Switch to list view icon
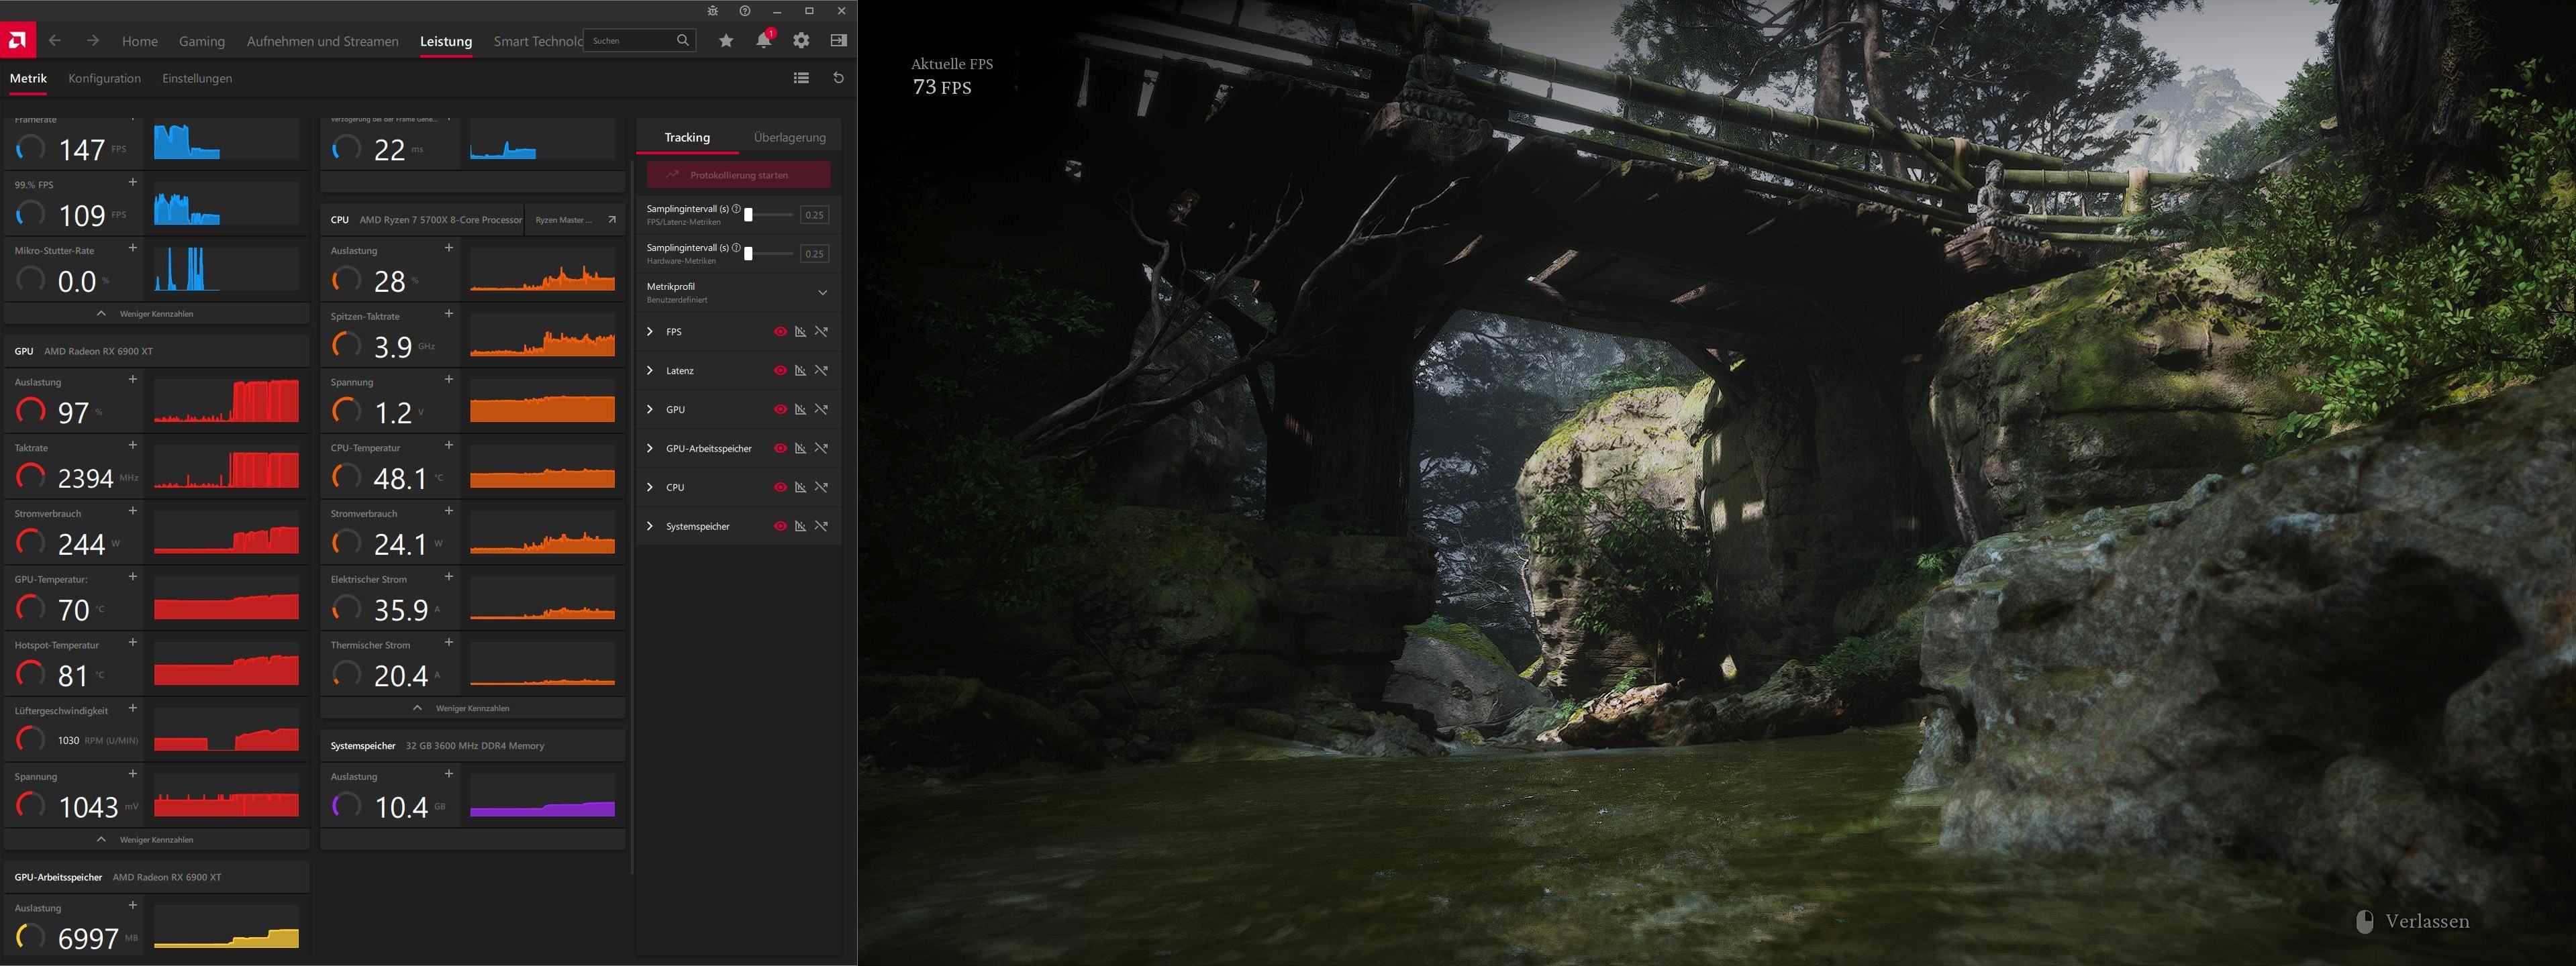The image size is (2576, 966). pos(801,78)
